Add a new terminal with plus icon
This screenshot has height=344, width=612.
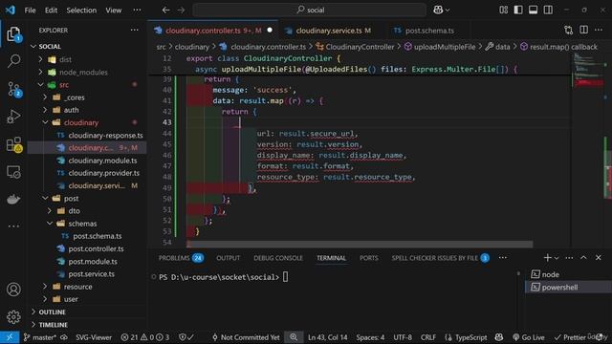pyautogui.click(x=547, y=258)
